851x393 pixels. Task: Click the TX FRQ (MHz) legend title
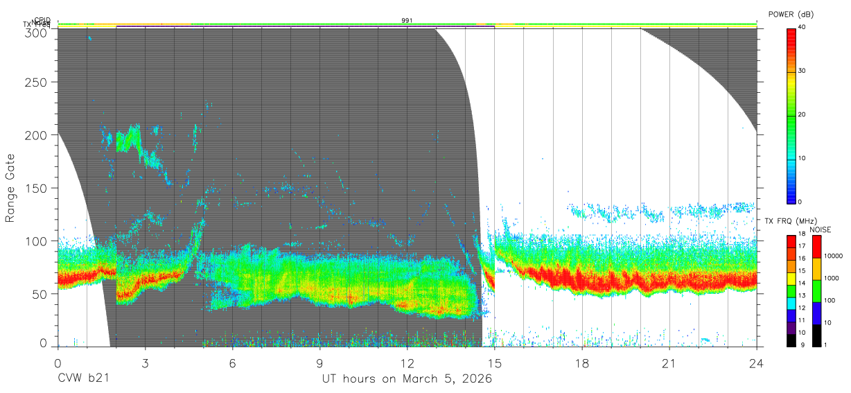pos(791,221)
